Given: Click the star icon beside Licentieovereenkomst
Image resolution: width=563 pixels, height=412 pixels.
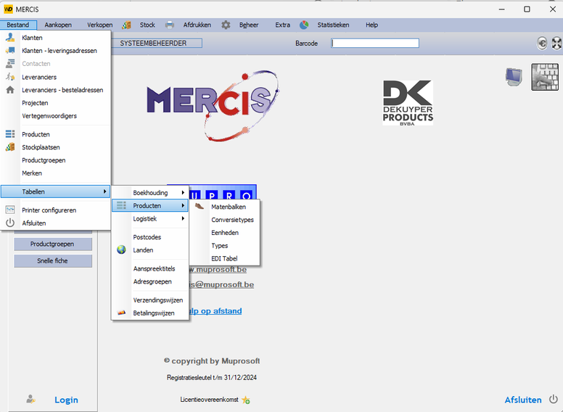Looking at the screenshot, I should [246, 400].
